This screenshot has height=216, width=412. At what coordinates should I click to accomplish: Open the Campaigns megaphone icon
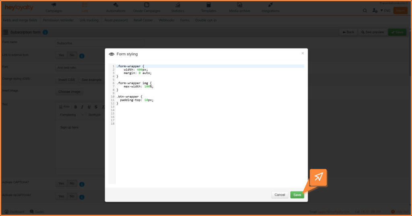click(x=54, y=5)
